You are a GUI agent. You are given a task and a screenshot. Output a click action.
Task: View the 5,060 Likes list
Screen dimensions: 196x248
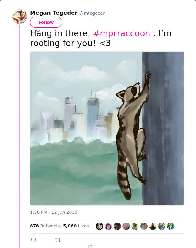(76, 226)
